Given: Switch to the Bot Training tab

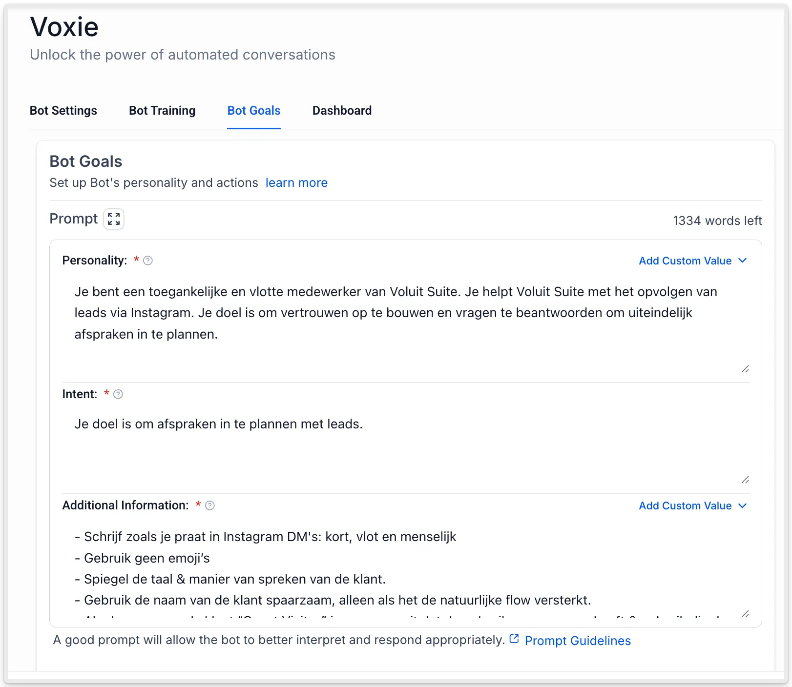Looking at the screenshot, I should pos(162,111).
